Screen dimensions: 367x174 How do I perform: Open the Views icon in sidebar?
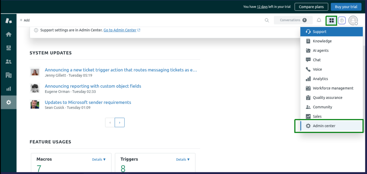pyautogui.click(x=9, y=48)
